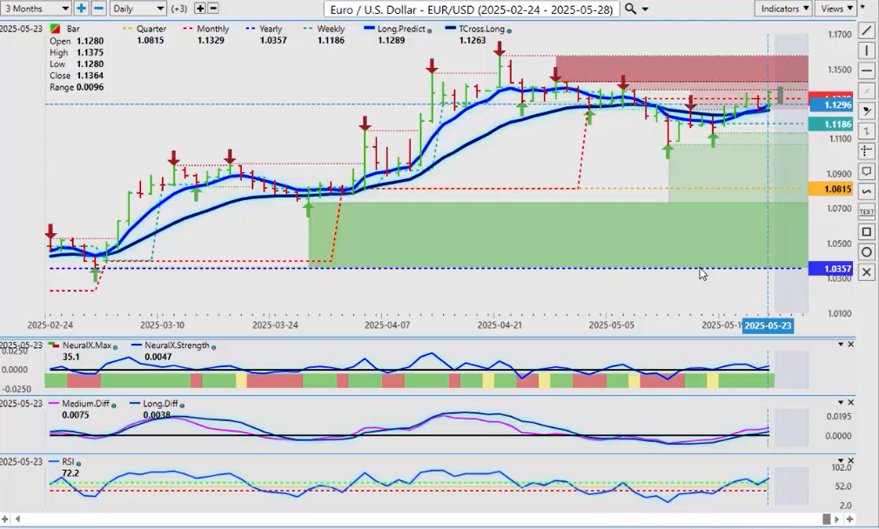Viewport: 879px width, 529px height.
Task: Select the horizontal line drawing tool
Action: click(x=866, y=70)
